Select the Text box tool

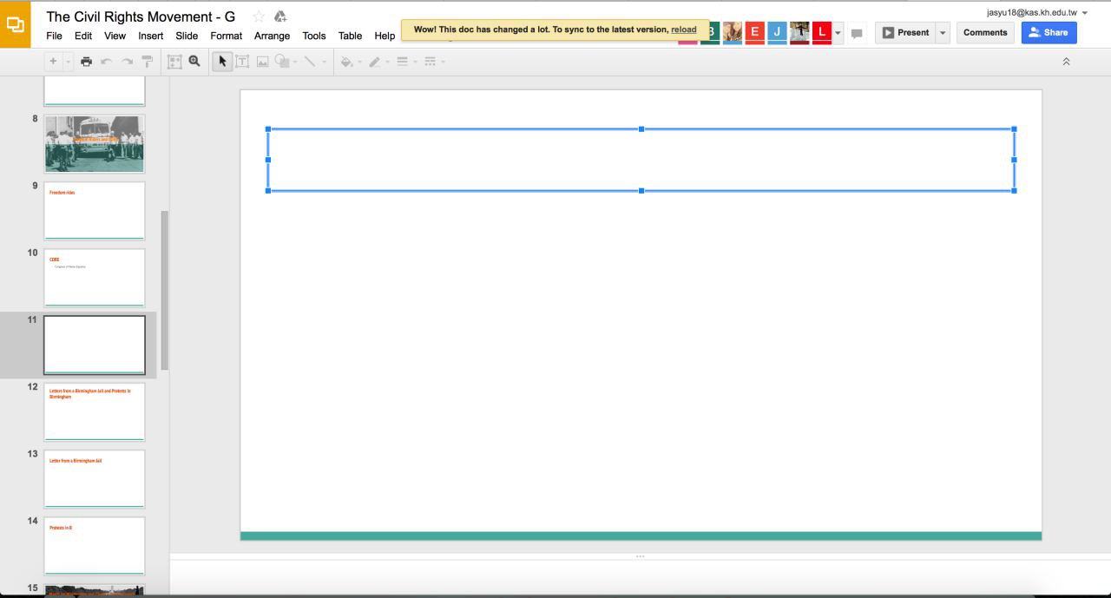(242, 62)
